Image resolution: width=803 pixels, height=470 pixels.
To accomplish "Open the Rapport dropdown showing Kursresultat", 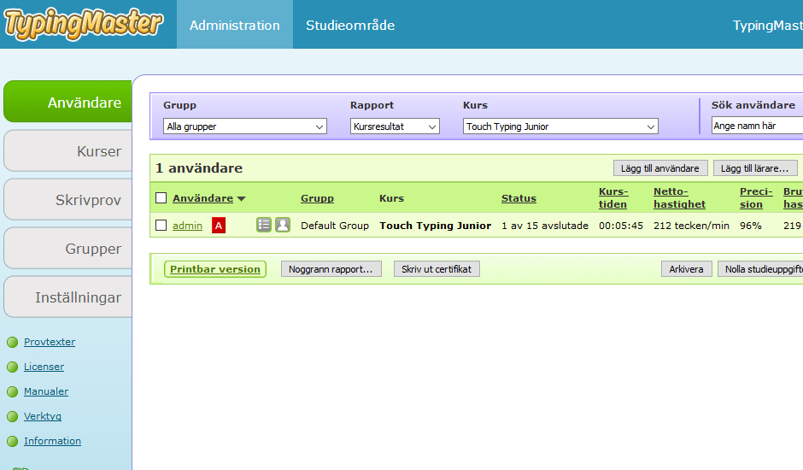I will point(395,126).
